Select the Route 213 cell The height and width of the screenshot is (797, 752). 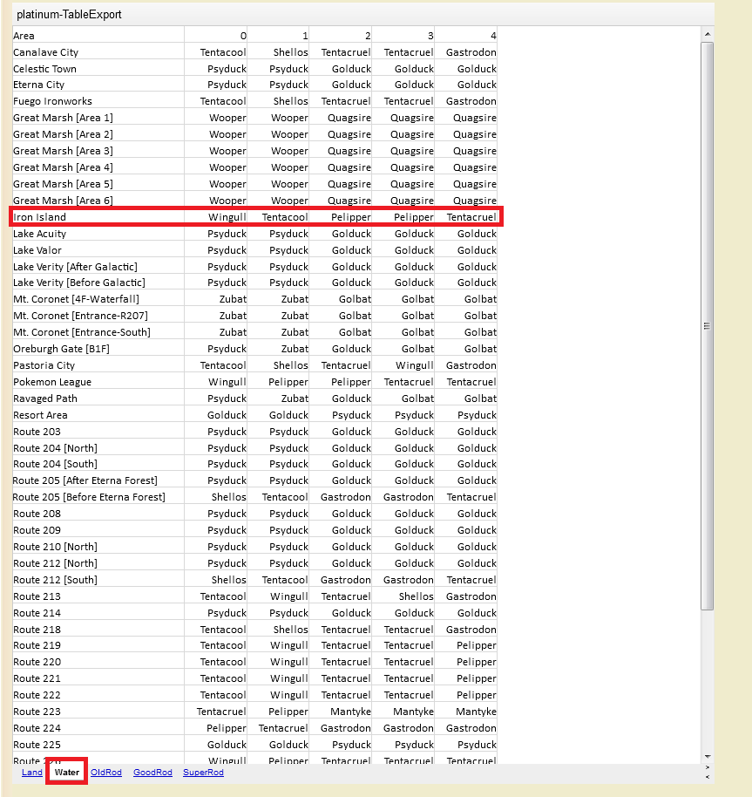click(98, 596)
